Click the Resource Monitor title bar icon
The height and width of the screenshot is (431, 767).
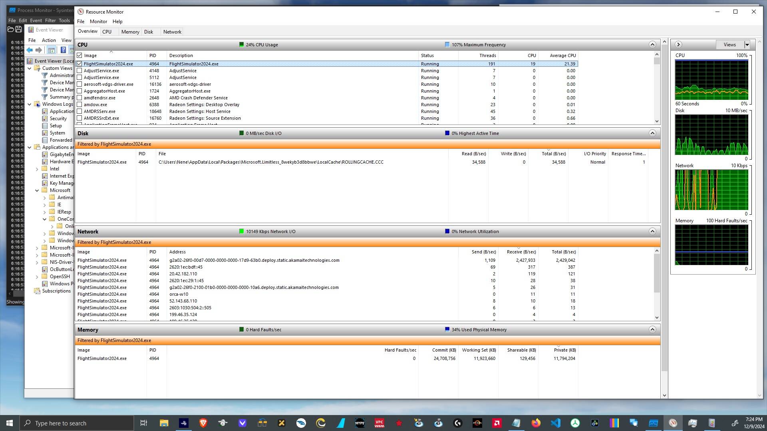[81, 12]
